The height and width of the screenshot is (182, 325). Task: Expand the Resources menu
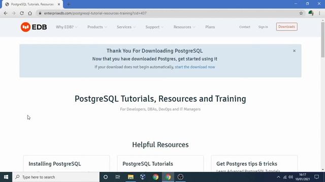click(x=184, y=27)
